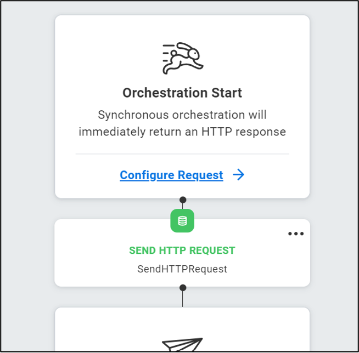This screenshot has height=353, width=359.
Task: Select the Orchestration Start title
Action: click(182, 93)
